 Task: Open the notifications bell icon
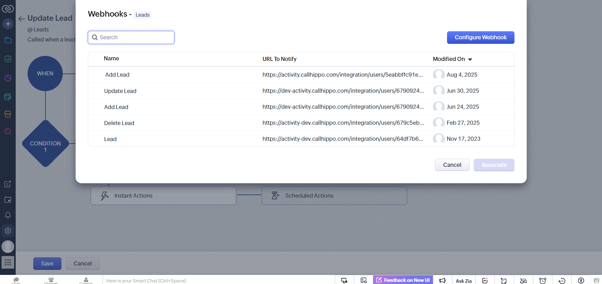[x=8, y=215]
